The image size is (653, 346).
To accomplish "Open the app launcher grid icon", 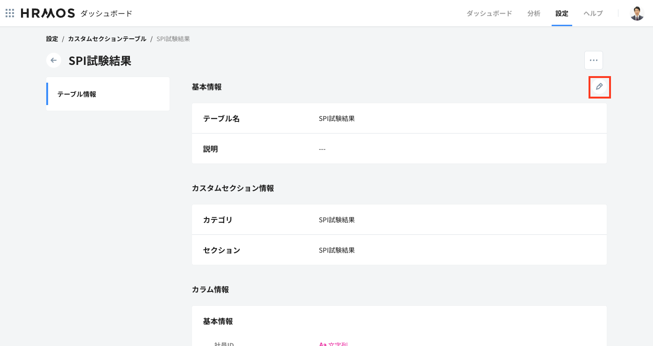I will click(x=9, y=13).
